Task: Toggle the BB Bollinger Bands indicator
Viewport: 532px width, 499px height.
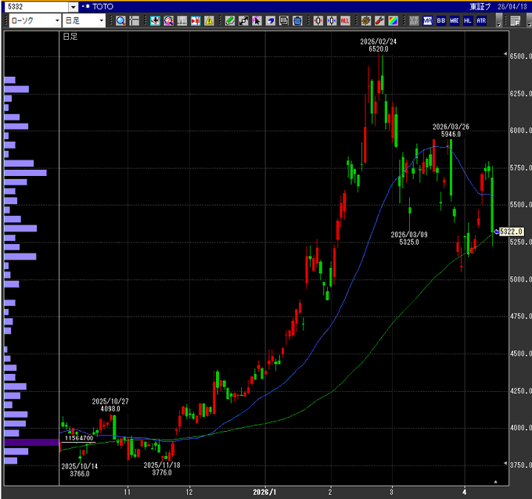Action: click(441, 20)
